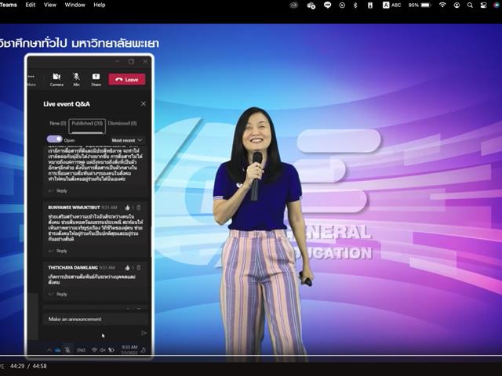This screenshot has height=376, width=502.
Task: Switch to the Dismissed (0) tab
Action: point(122,123)
